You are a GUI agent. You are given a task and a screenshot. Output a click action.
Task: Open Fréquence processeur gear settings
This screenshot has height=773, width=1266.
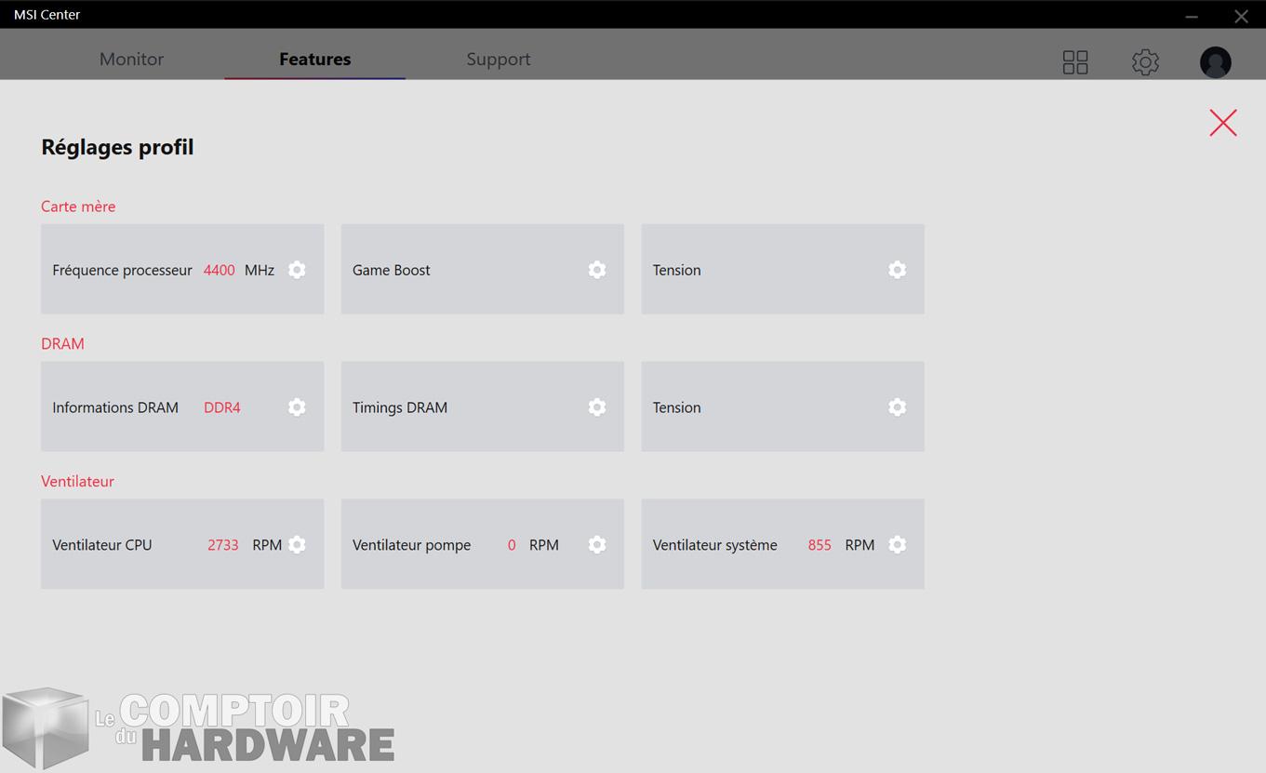tap(297, 270)
